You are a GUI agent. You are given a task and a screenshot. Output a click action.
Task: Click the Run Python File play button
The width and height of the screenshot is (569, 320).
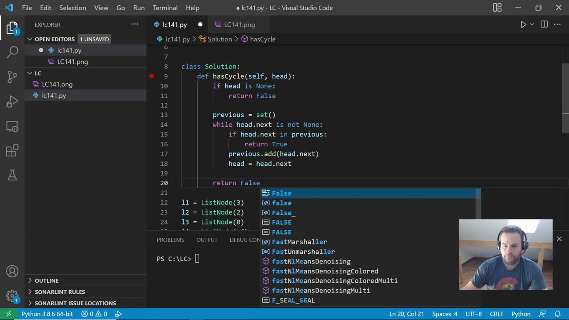524,24
